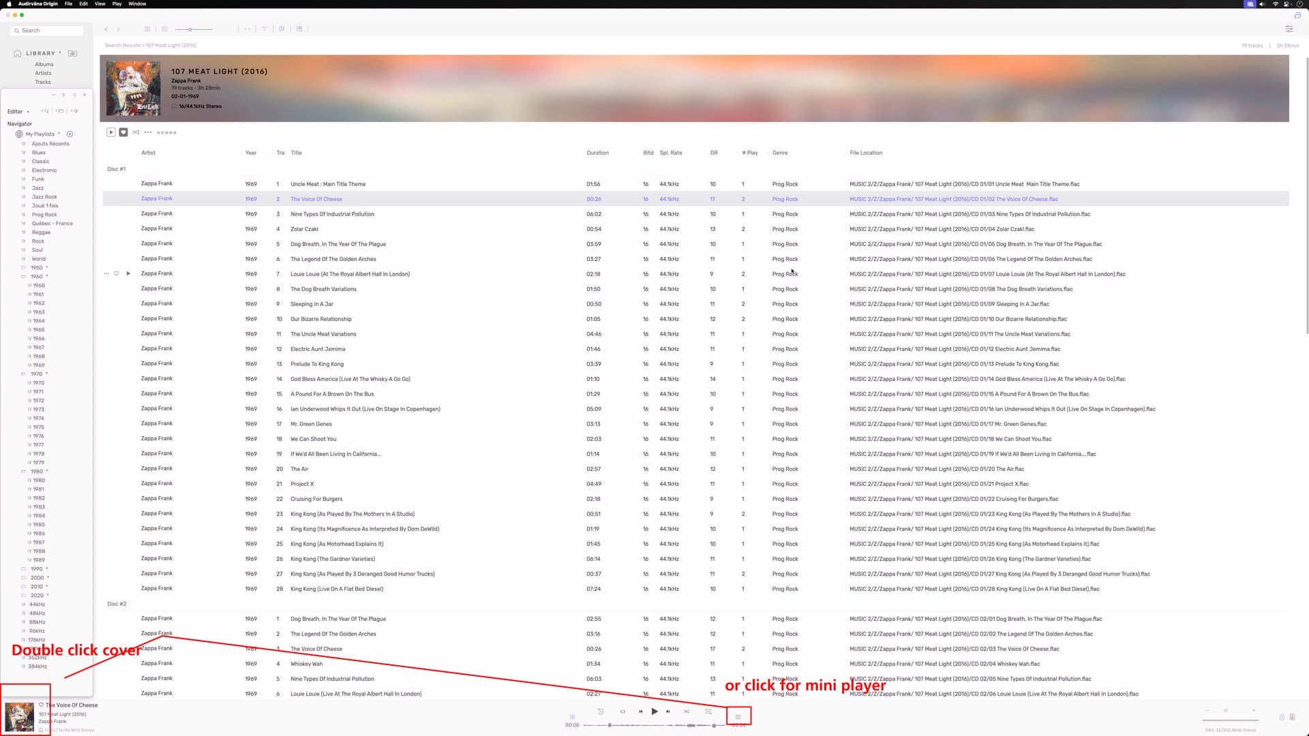Open more options on Louie Louie row
The height and width of the screenshot is (736, 1309).
[x=106, y=274]
